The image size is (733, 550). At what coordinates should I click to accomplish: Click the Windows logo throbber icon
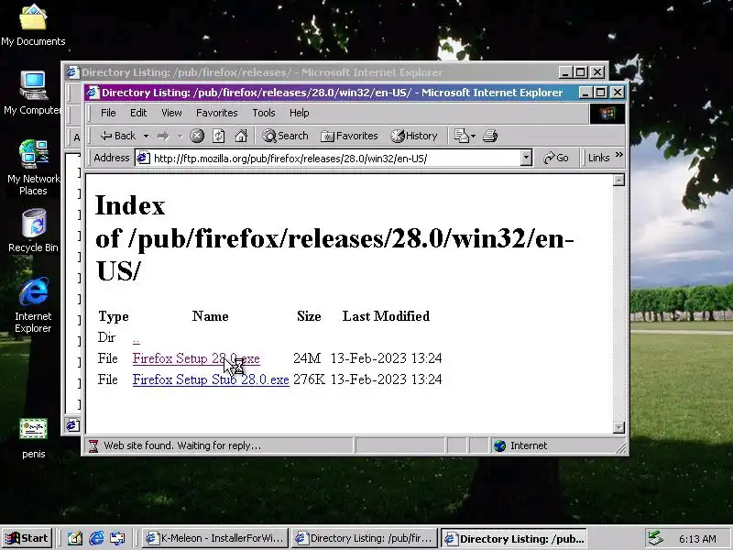click(607, 113)
